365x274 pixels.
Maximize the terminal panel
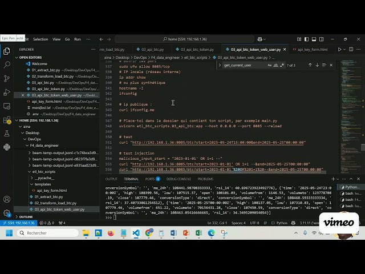pos(351,179)
